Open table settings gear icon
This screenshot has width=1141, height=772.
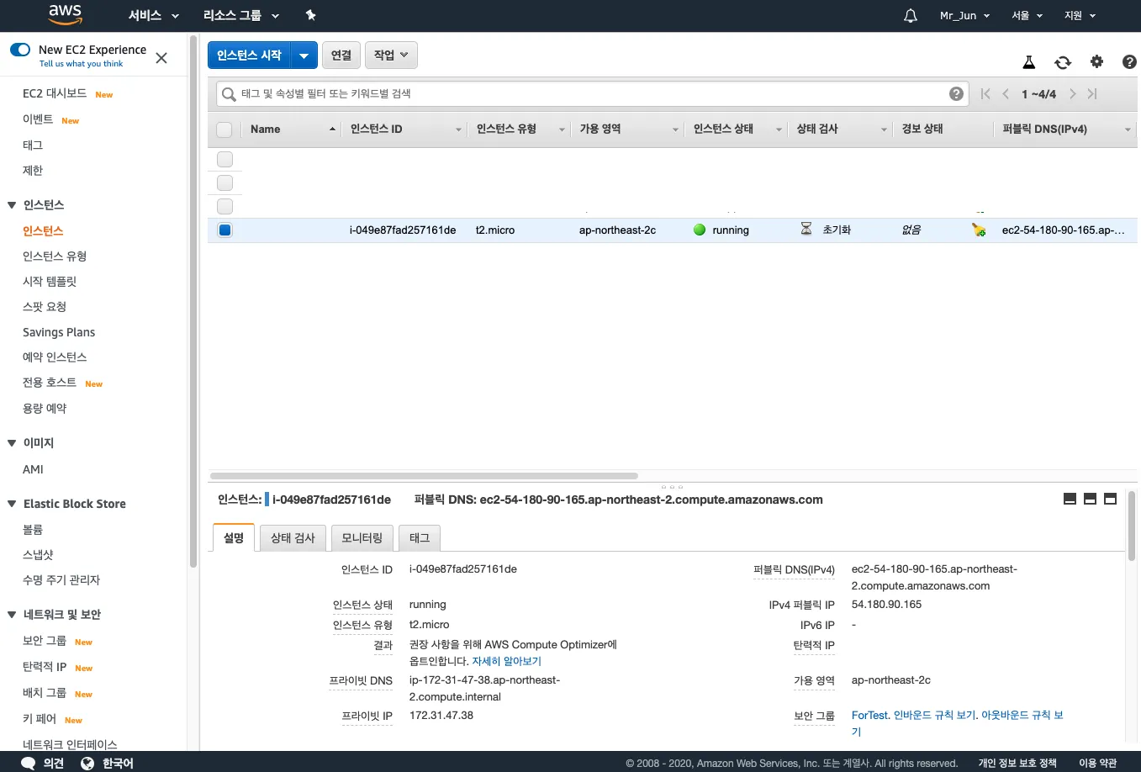pyautogui.click(x=1096, y=61)
